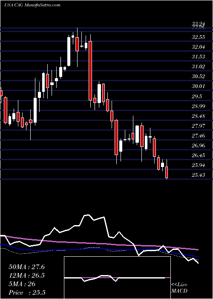Screen dimensions: 213x299
Task: Click the 32.55 price axis label
Action: click(199, 37)
